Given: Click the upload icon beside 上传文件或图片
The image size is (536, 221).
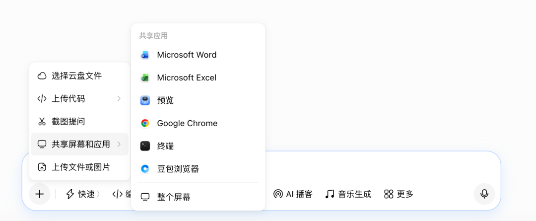Looking at the screenshot, I should click(x=42, y=167).
